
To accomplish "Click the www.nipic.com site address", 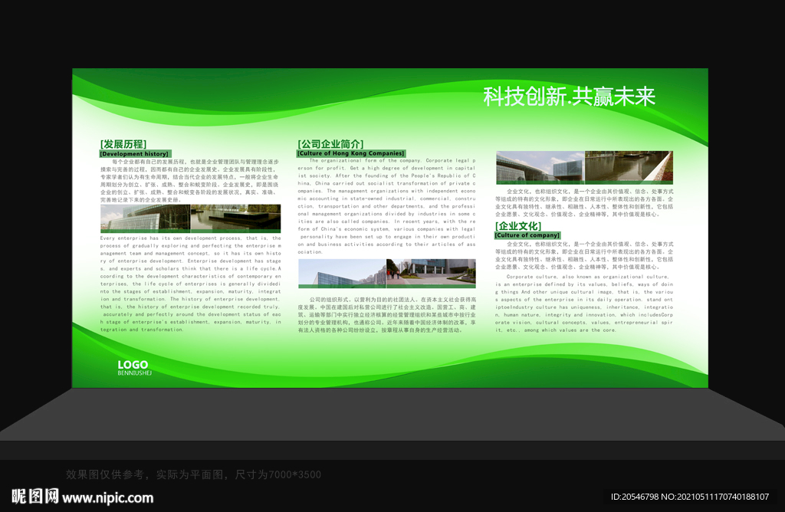I will pyautogui.click(x=107, y=498).
